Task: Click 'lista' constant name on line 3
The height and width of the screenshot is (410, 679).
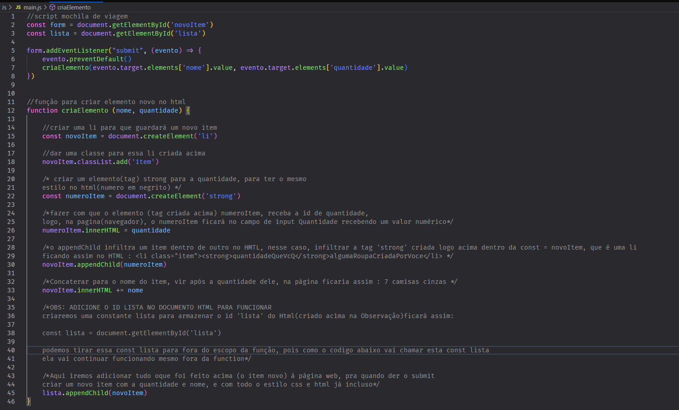Action: [60, 33]
